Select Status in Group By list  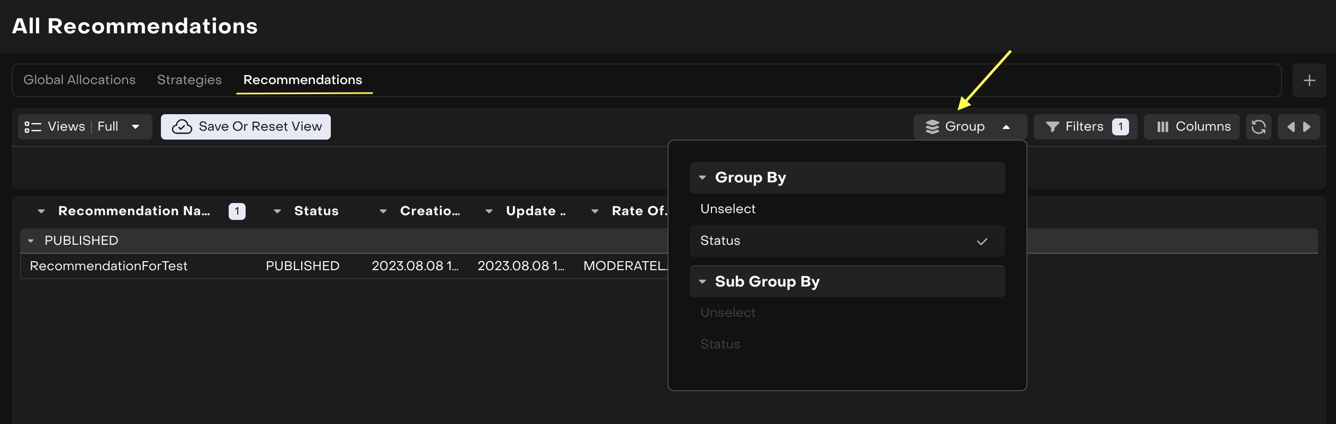pos(846,241)
